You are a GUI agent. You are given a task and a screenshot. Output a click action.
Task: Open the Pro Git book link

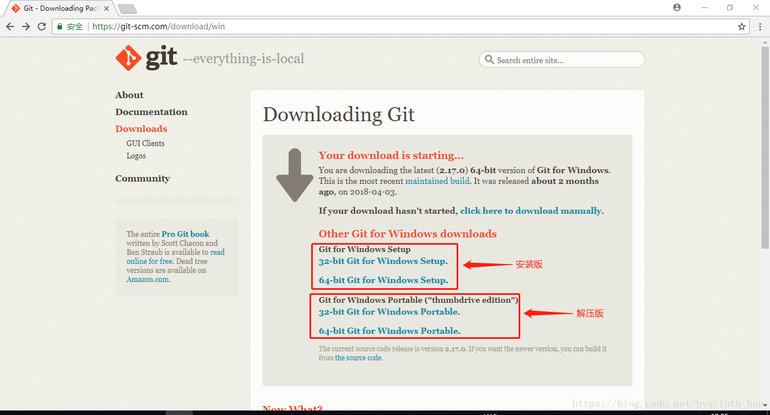(x=185, y=234)
